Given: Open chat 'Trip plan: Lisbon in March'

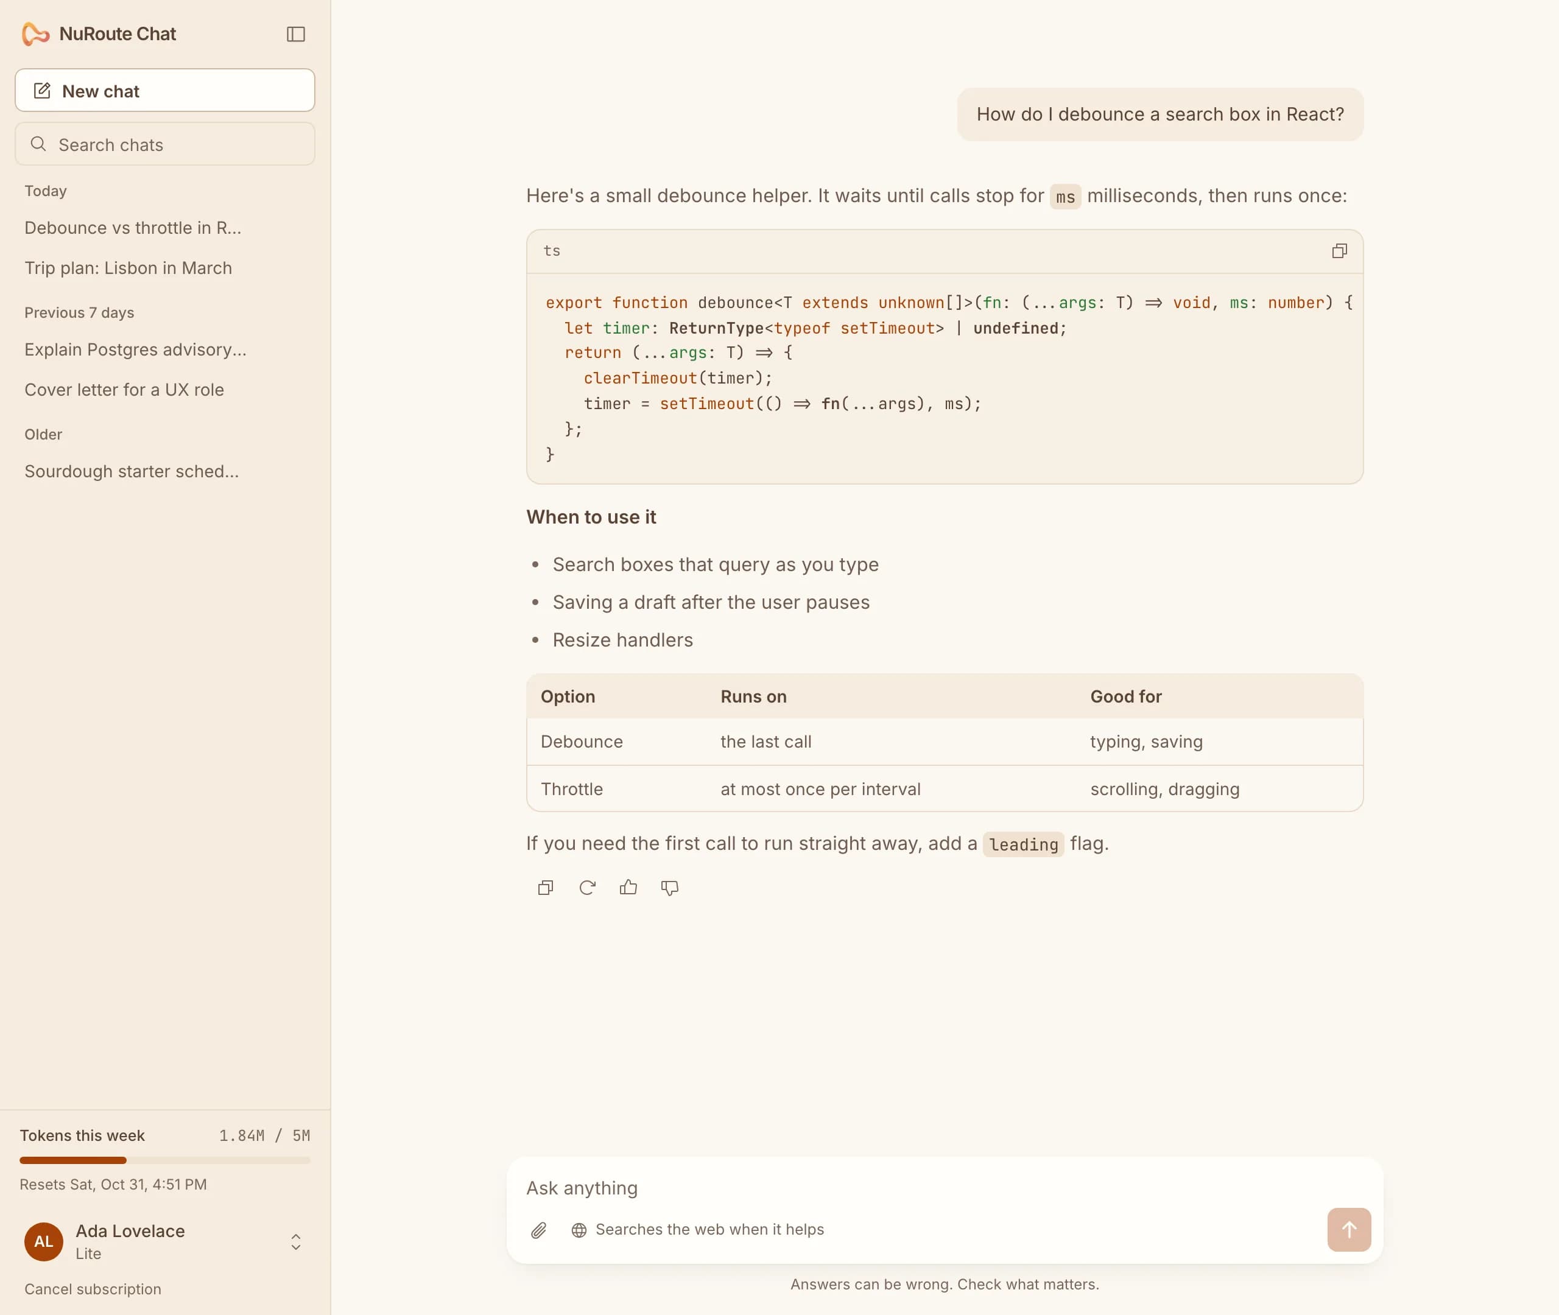Looking at the screenshot, I should coord(165,268).
